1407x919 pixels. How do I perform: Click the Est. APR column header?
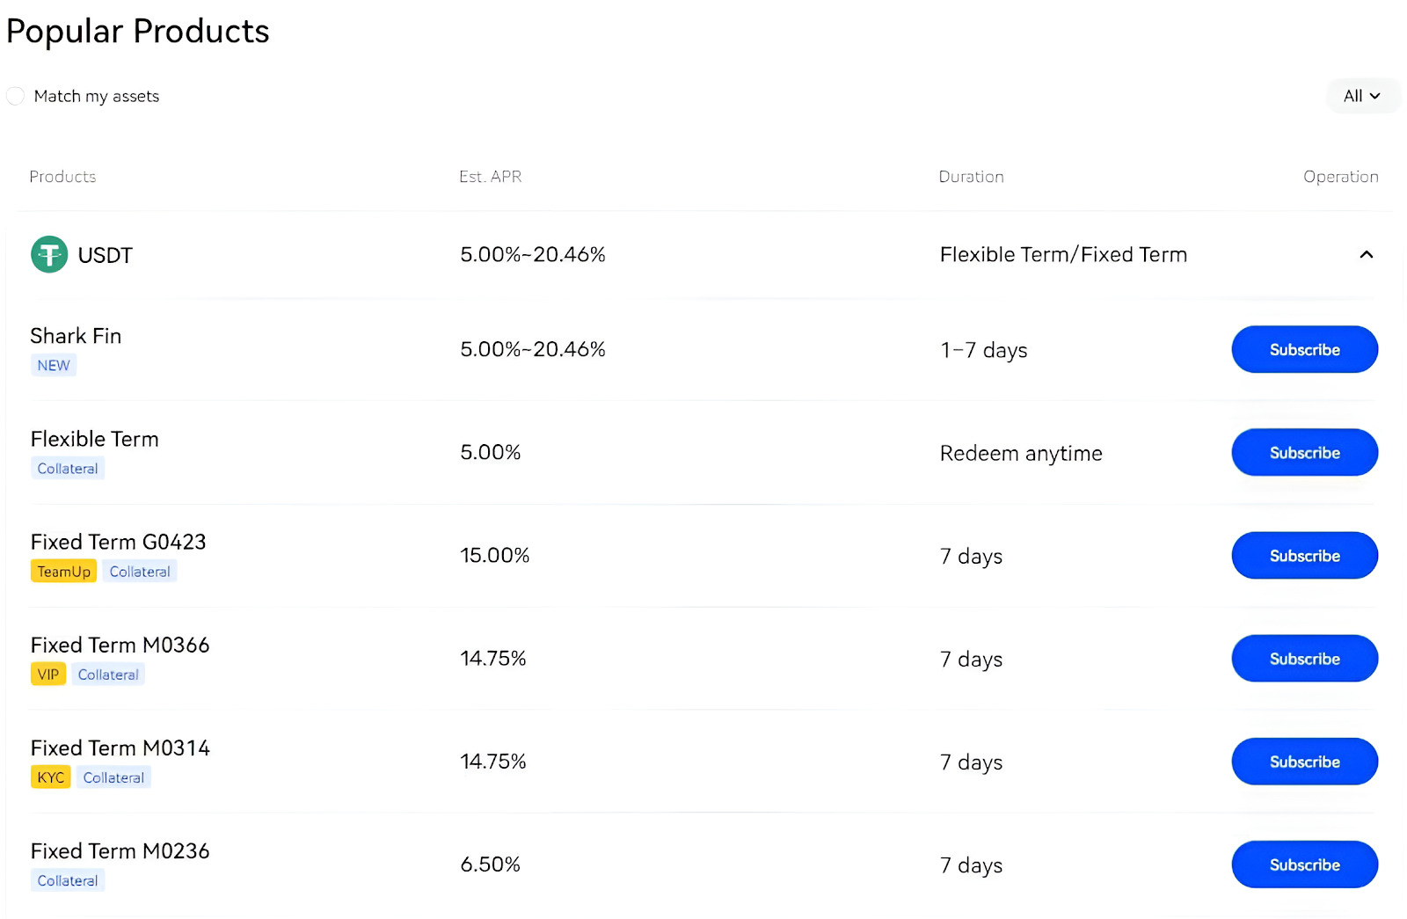pos(490,177)
